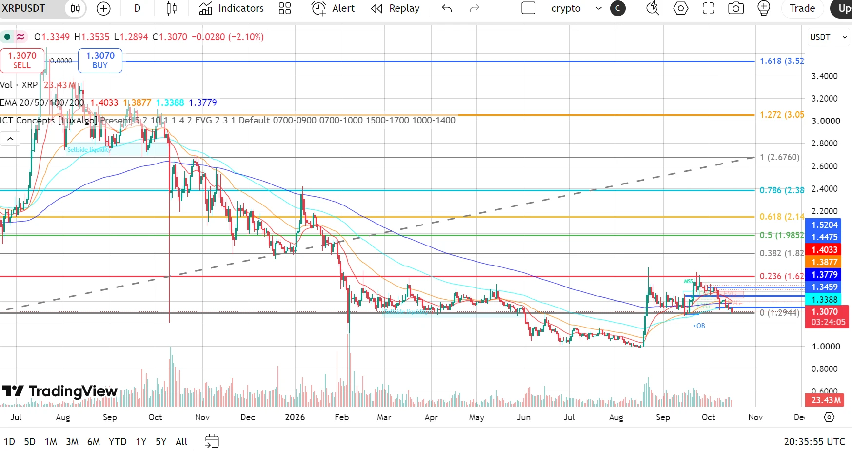Toggle the green market status dot

pyautogui.click(x=7, y=37)
